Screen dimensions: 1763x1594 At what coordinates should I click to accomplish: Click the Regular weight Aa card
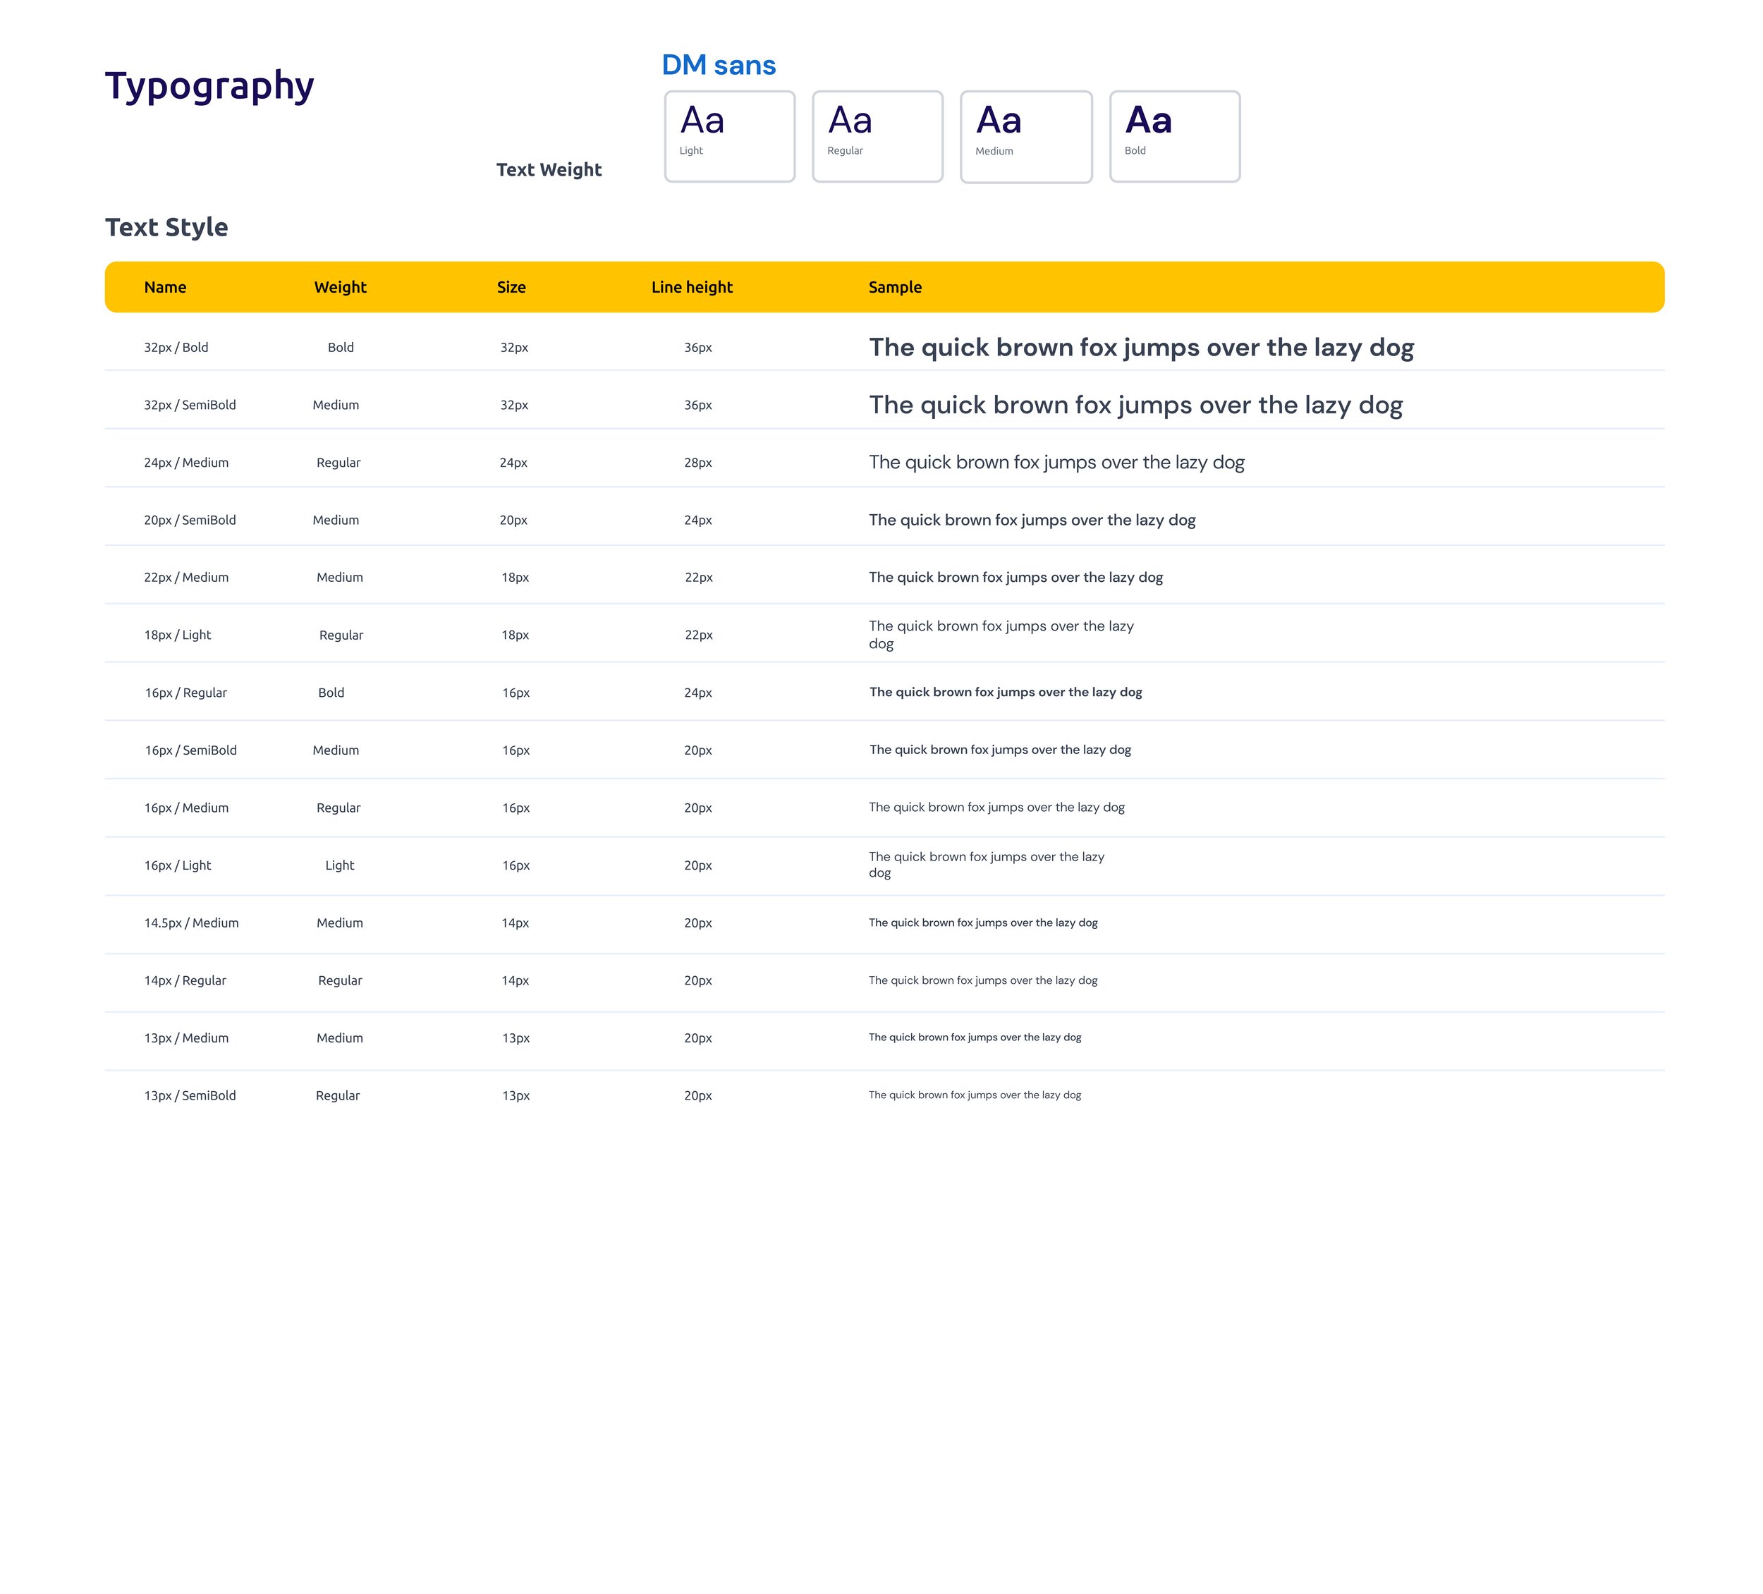(x=877, y=137)
